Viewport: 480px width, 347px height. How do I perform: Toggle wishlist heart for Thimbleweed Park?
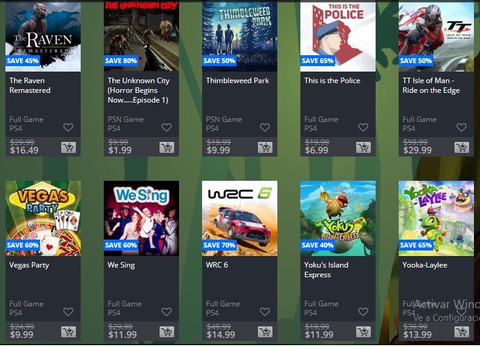click(x=265, y=127)
